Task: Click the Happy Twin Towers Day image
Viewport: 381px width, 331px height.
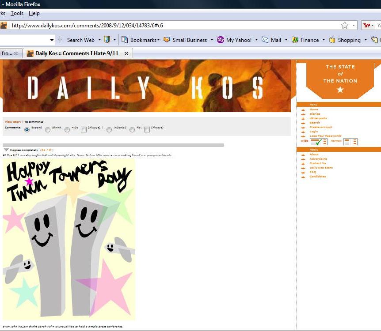Action: (69, 239)
